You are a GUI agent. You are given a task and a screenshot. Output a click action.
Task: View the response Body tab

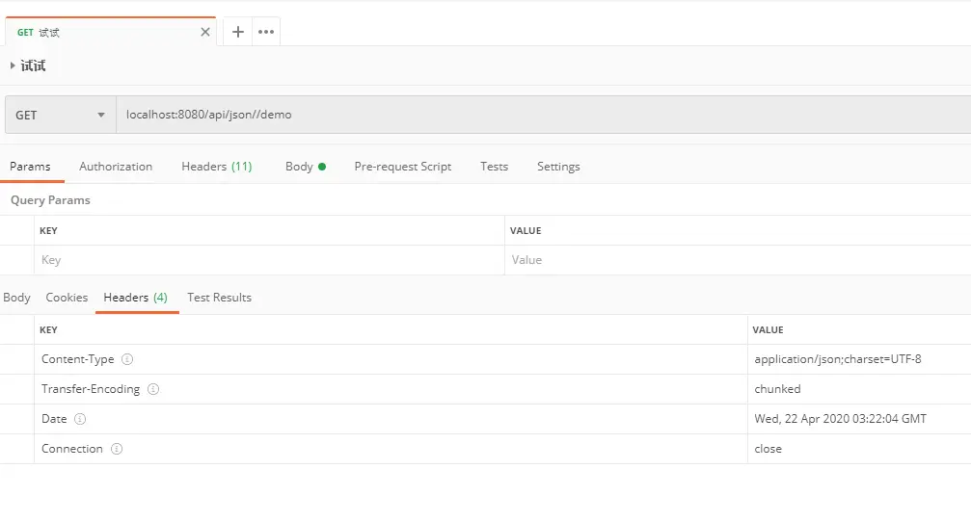pyautogui.click(x=16, y=298)
